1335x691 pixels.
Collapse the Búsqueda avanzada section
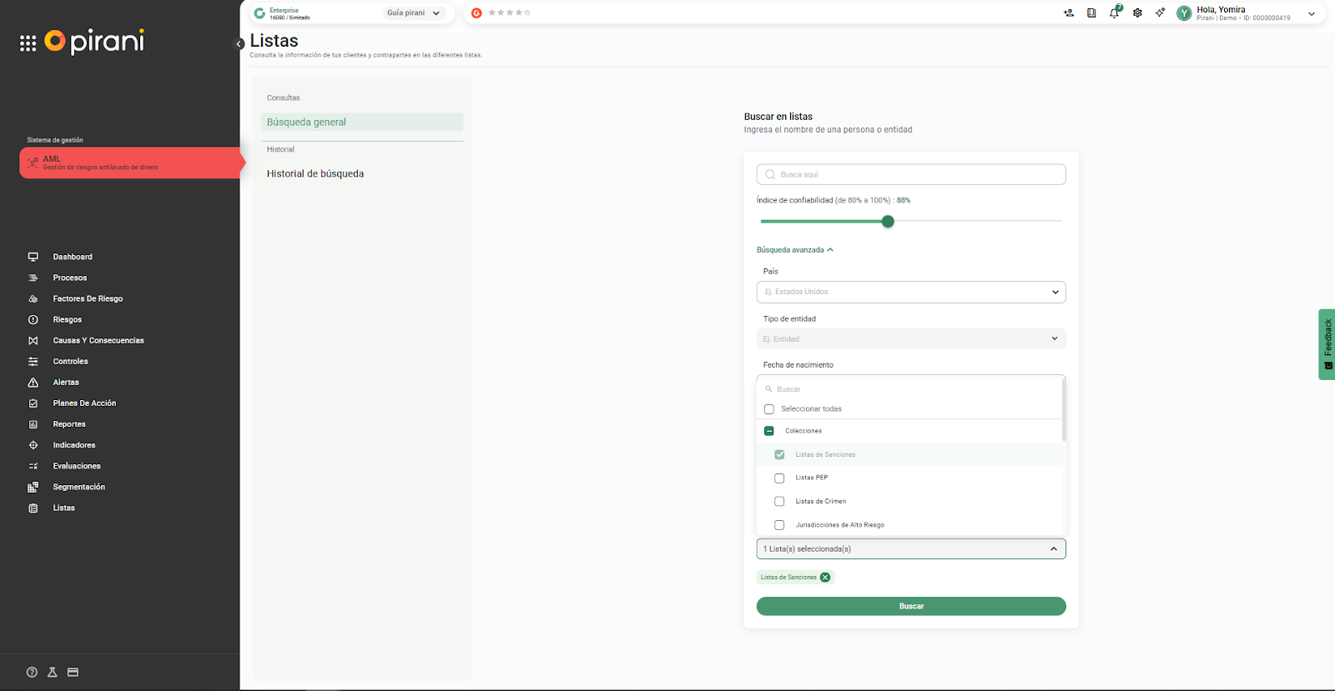[x=794, y=250]
